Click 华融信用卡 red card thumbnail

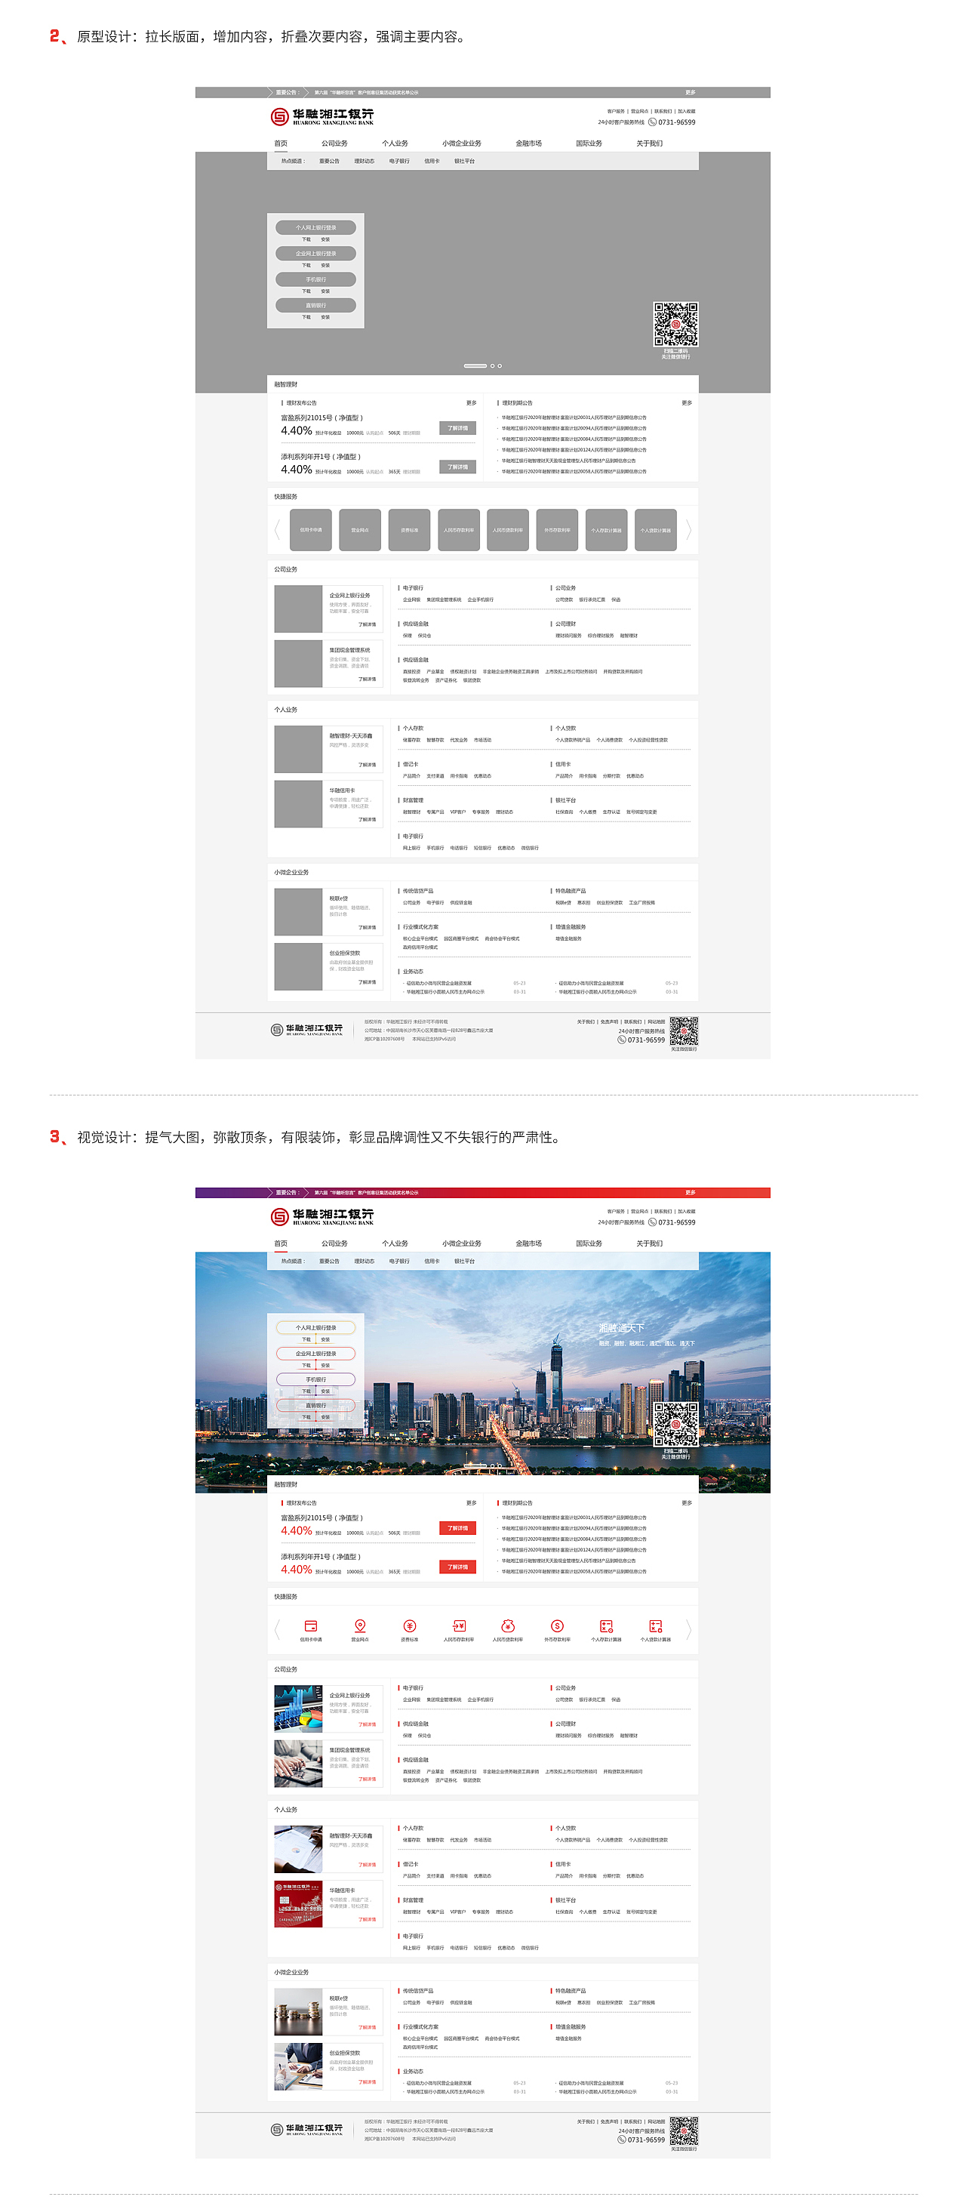tap(298, 1903)
